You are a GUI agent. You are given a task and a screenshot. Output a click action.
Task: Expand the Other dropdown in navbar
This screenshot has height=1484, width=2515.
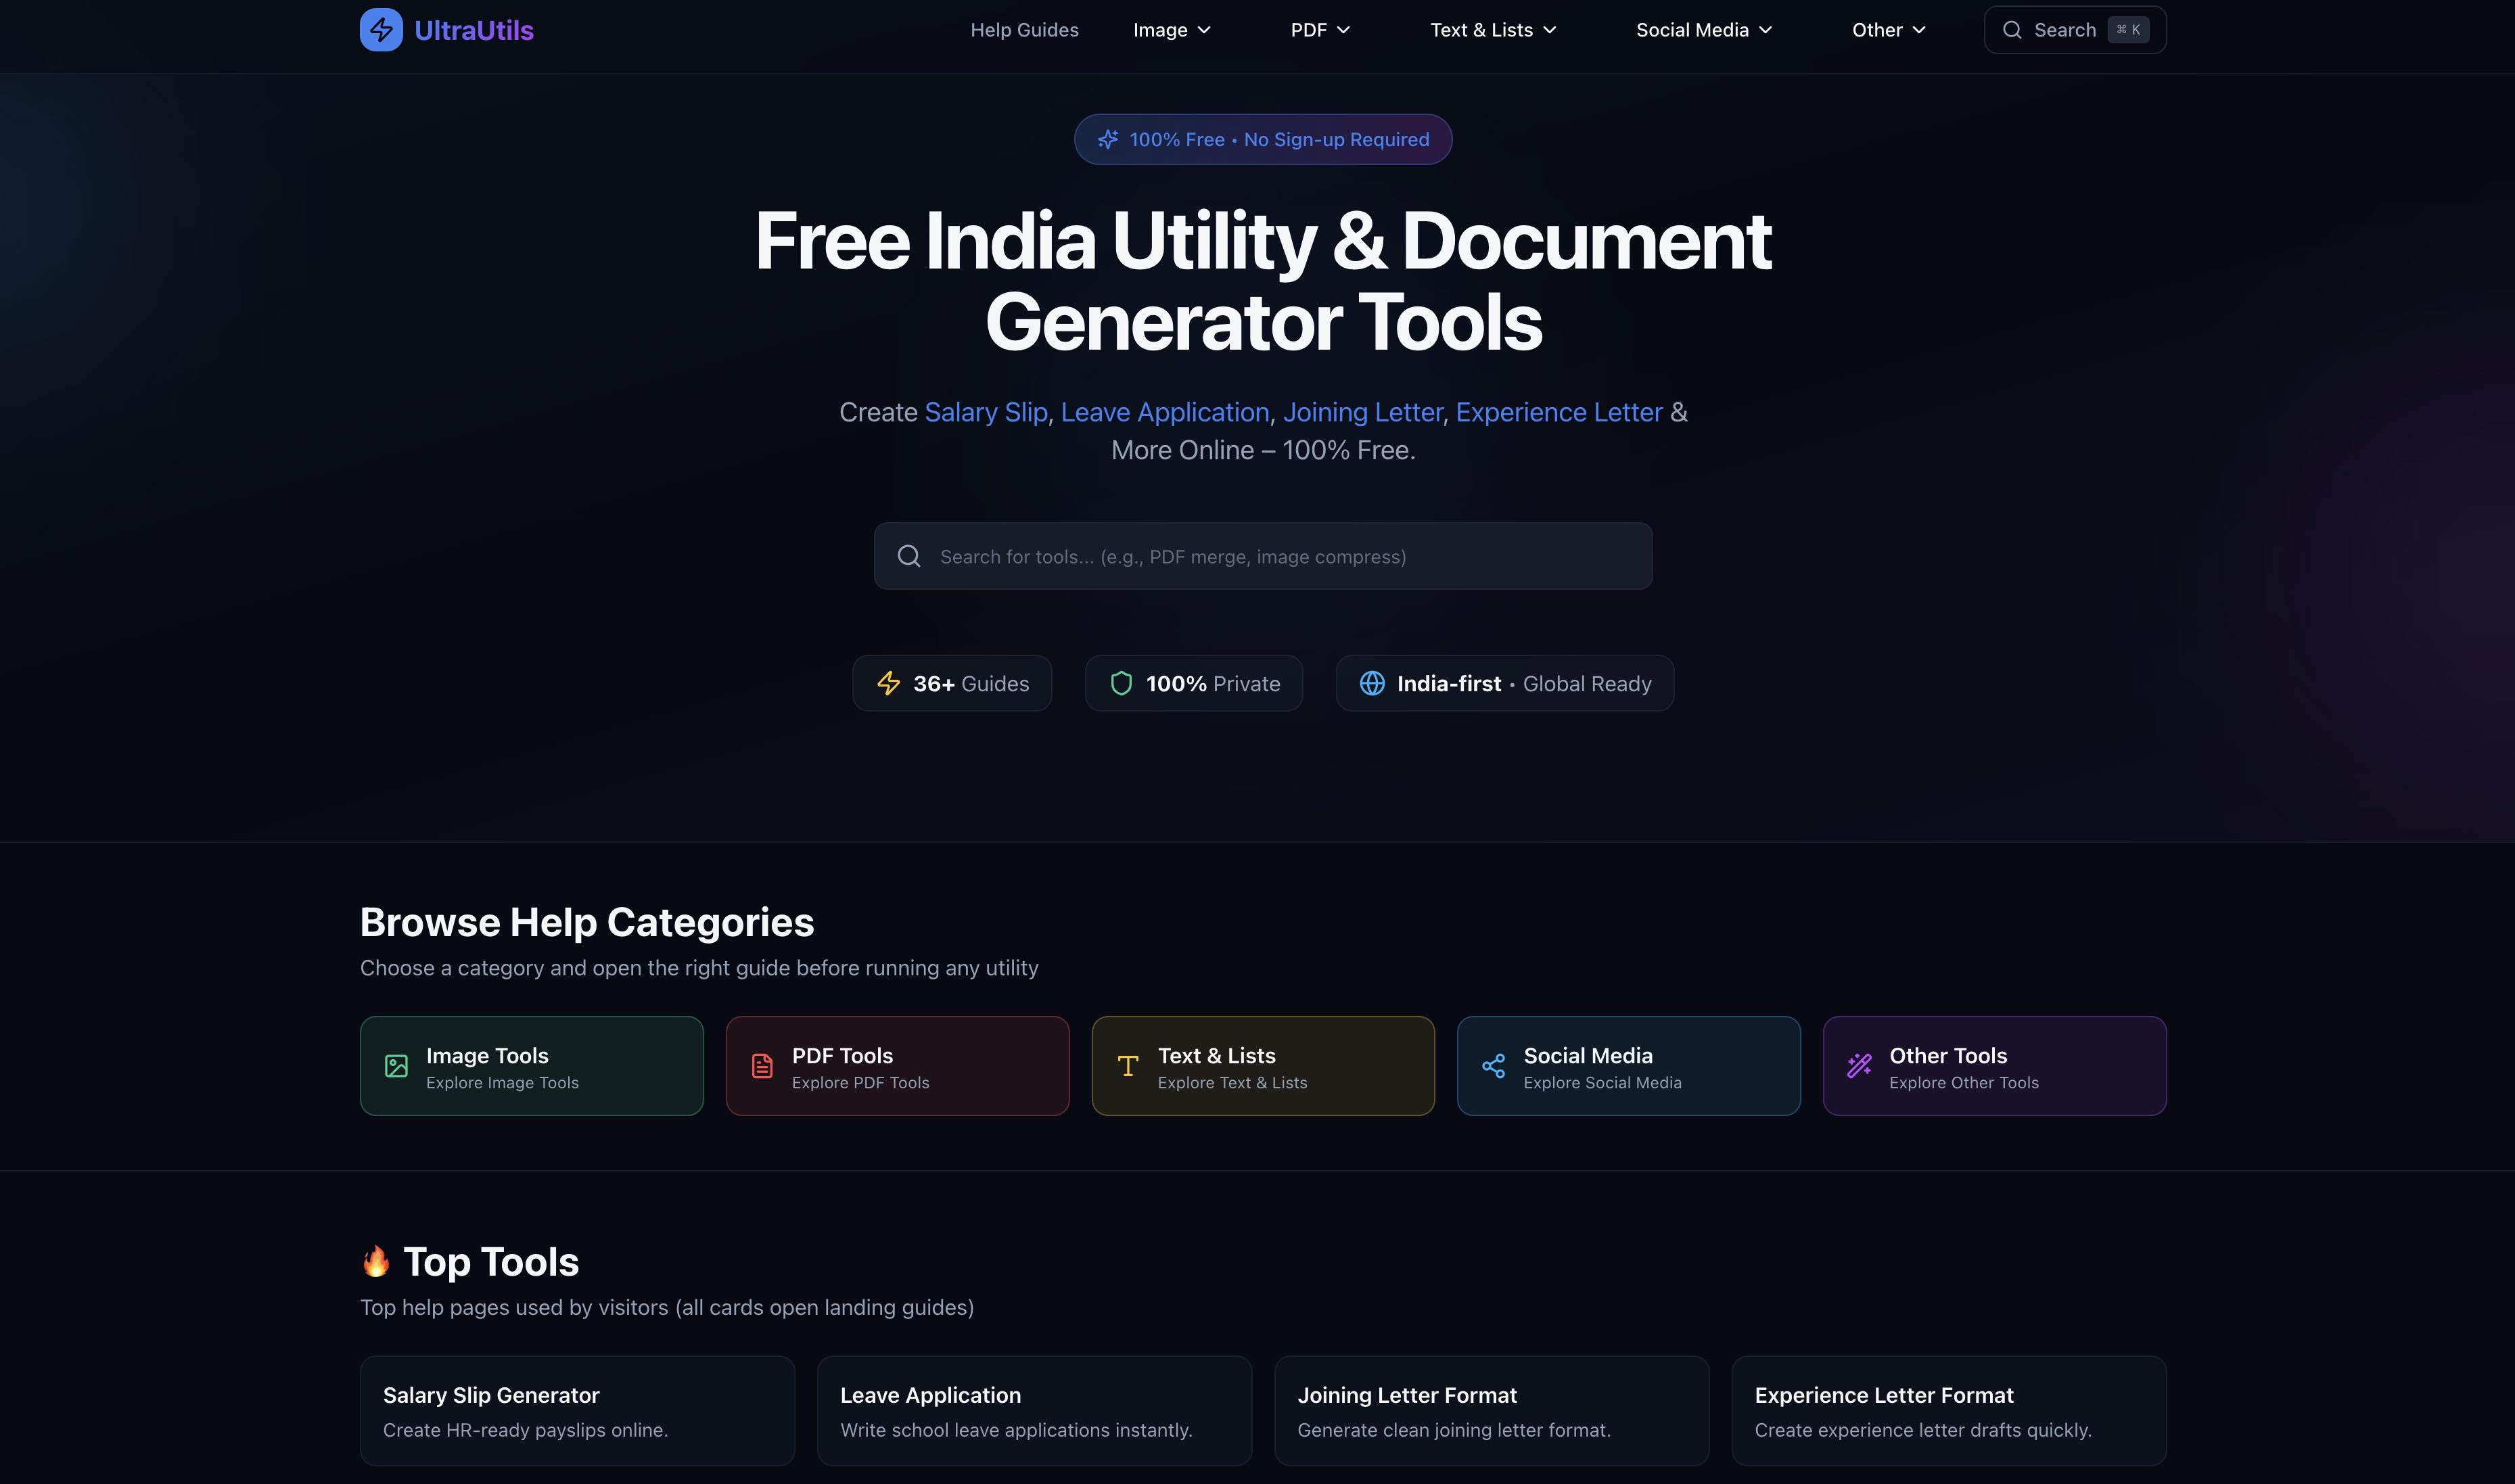click(x=1888, y=30)
